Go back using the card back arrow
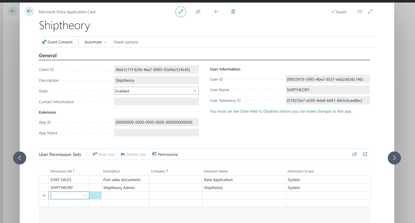The image size is (415, 223). click(29, 11)
